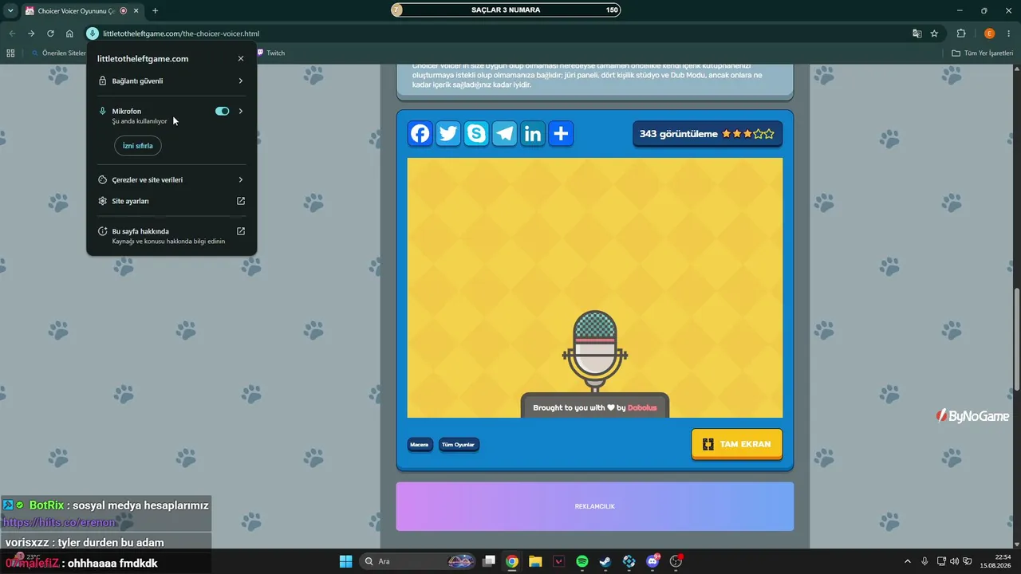Screen dimensions: 1021x574
Task: Open Site ayarları settings
Action: [171, 201]
